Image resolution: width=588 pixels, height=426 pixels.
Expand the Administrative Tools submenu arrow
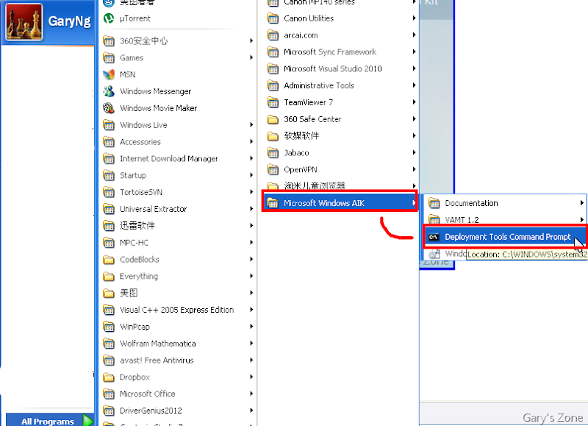pyautogui.click(x=414, y=85)
